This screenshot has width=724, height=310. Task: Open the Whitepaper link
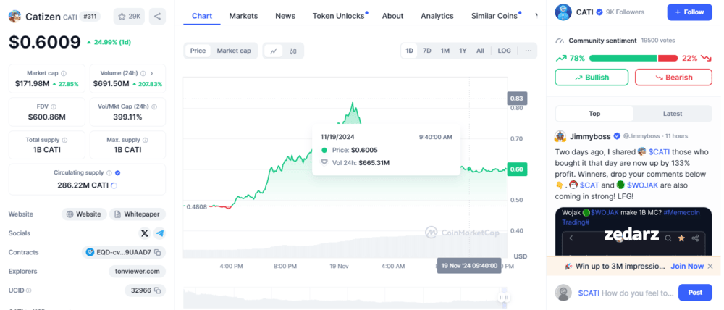click(x=137, y=214)
